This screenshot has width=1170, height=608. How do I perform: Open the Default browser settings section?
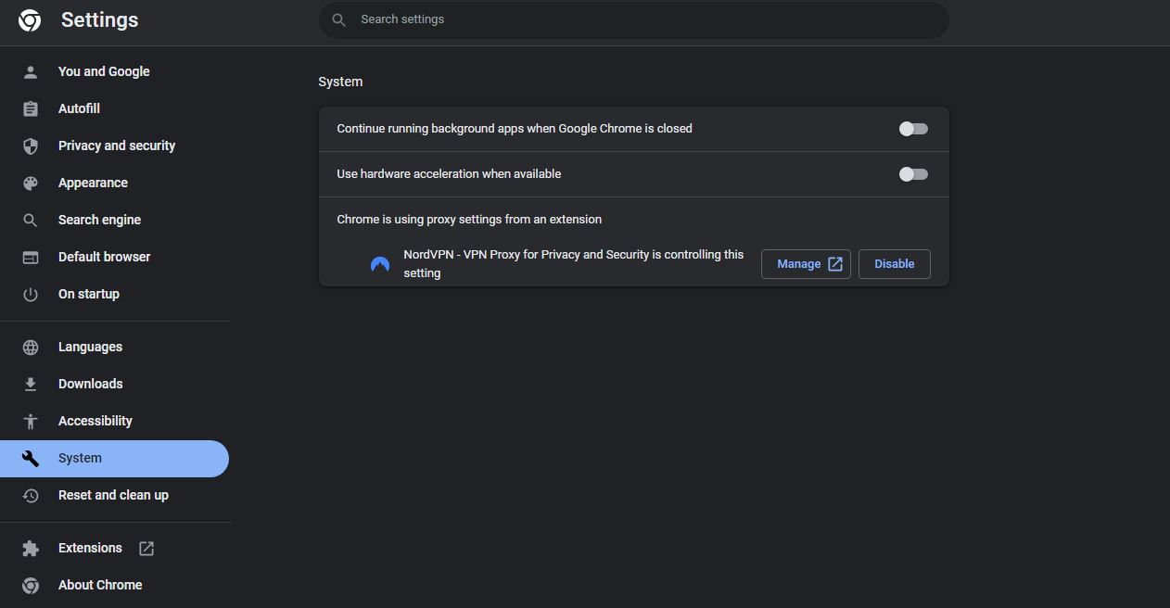[104, 257]
